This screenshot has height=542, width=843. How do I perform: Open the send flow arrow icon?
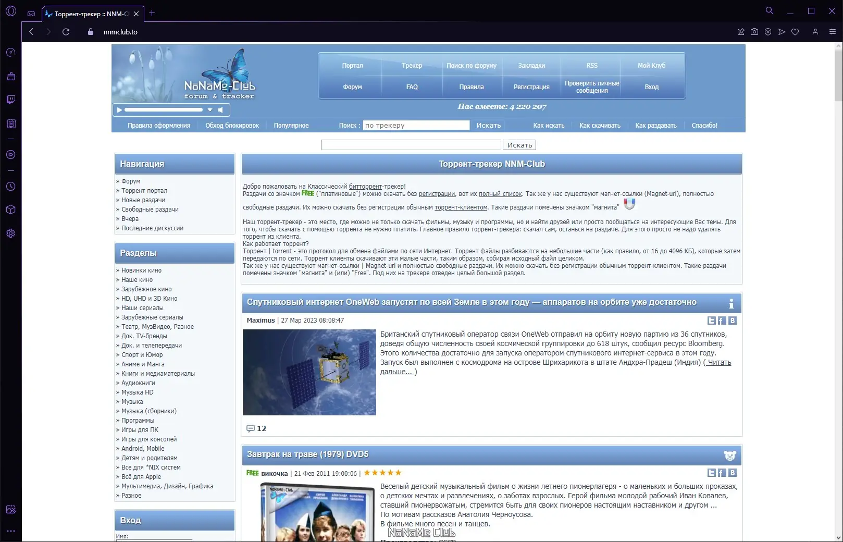[x=782, y=32]
